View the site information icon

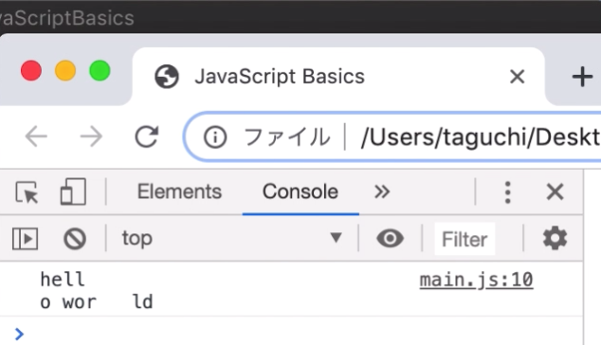pyautogui.click(x=215, y=136)
